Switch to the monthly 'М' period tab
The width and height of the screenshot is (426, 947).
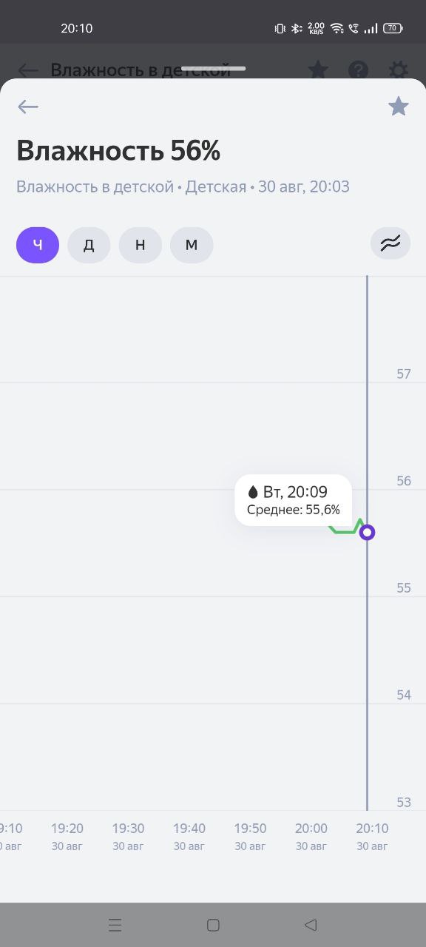pyautogui.click(x=192, y=245)
